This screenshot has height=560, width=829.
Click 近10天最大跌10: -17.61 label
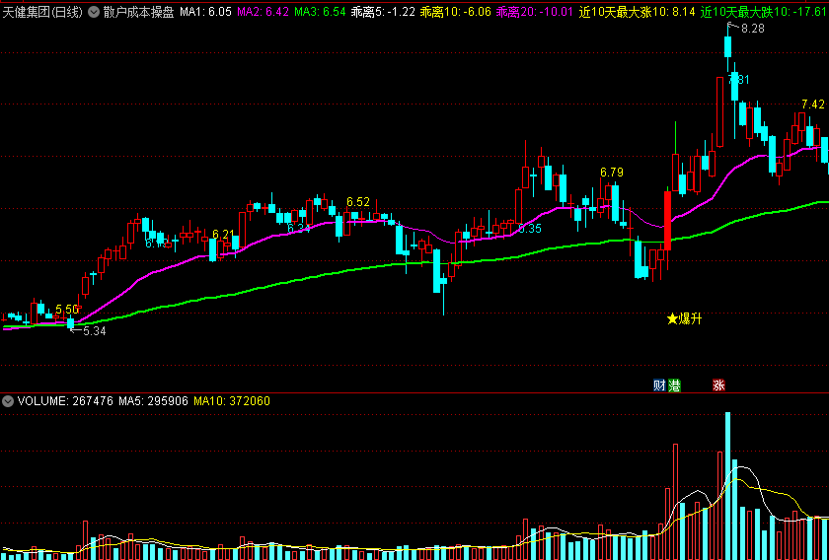(x=764, y=12)
